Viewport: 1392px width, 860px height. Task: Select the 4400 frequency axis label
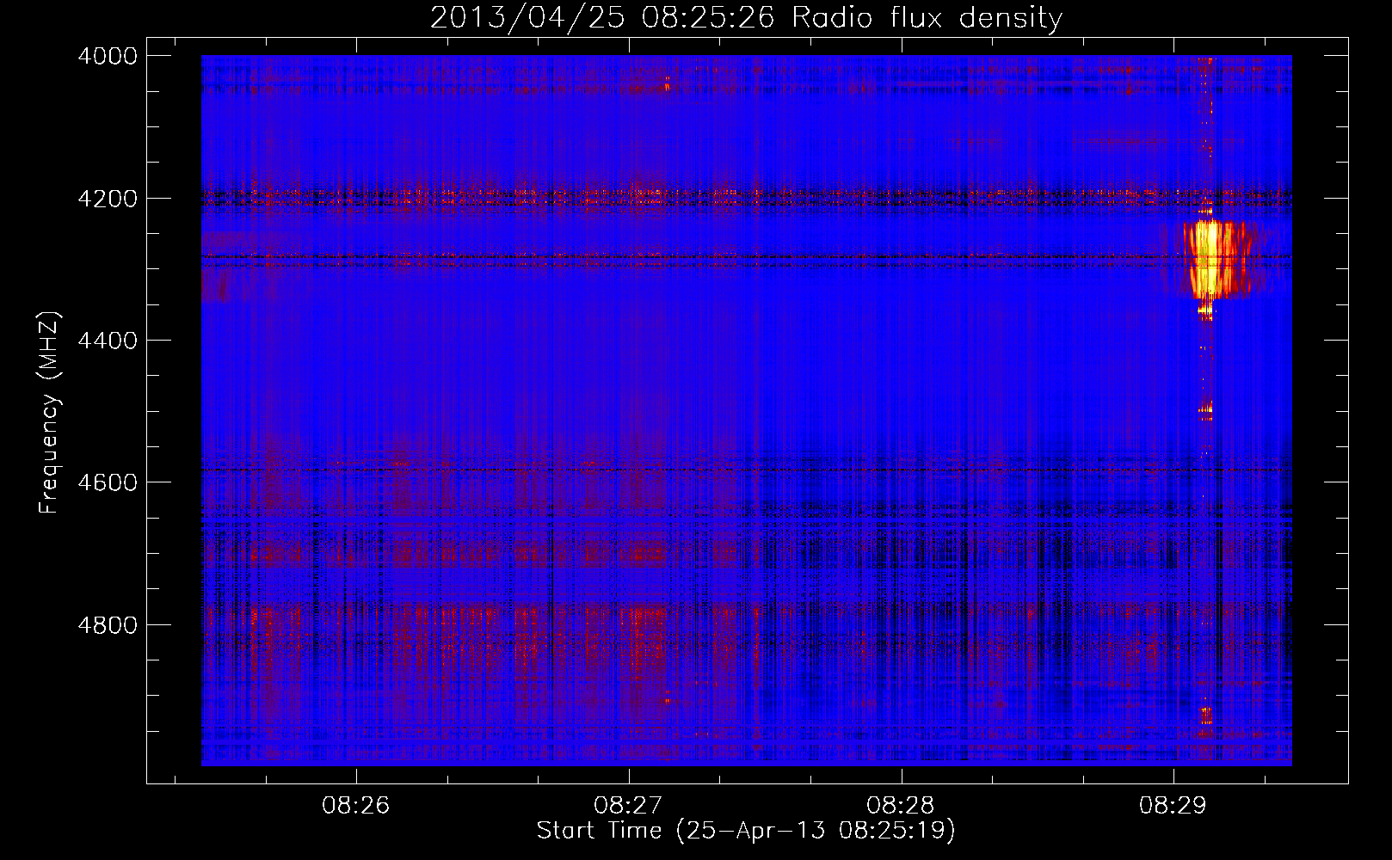[x=108, y=341]
